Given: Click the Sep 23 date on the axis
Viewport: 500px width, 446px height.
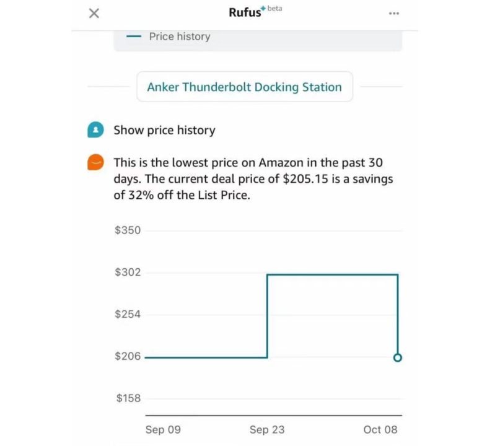Looking at the screenshot, I should tap(267, 429).
